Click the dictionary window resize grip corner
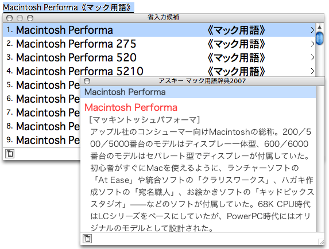 321,242
